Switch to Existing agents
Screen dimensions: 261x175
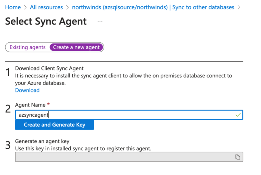pyautogui.click(x=27, y=47)
